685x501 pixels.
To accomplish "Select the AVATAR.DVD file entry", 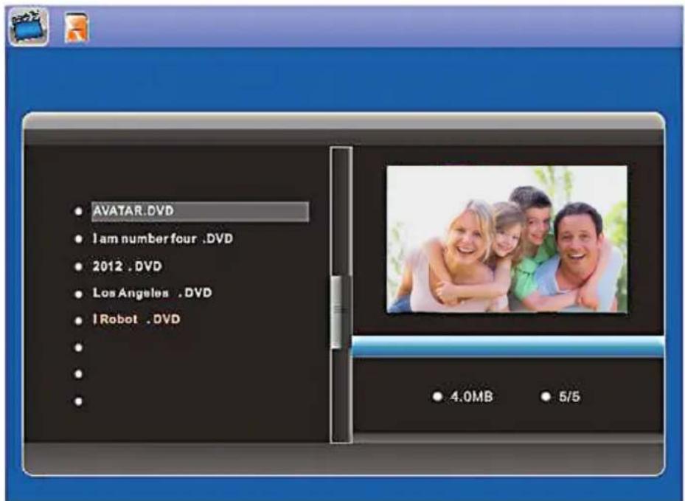I will click(x=200, y=211).
